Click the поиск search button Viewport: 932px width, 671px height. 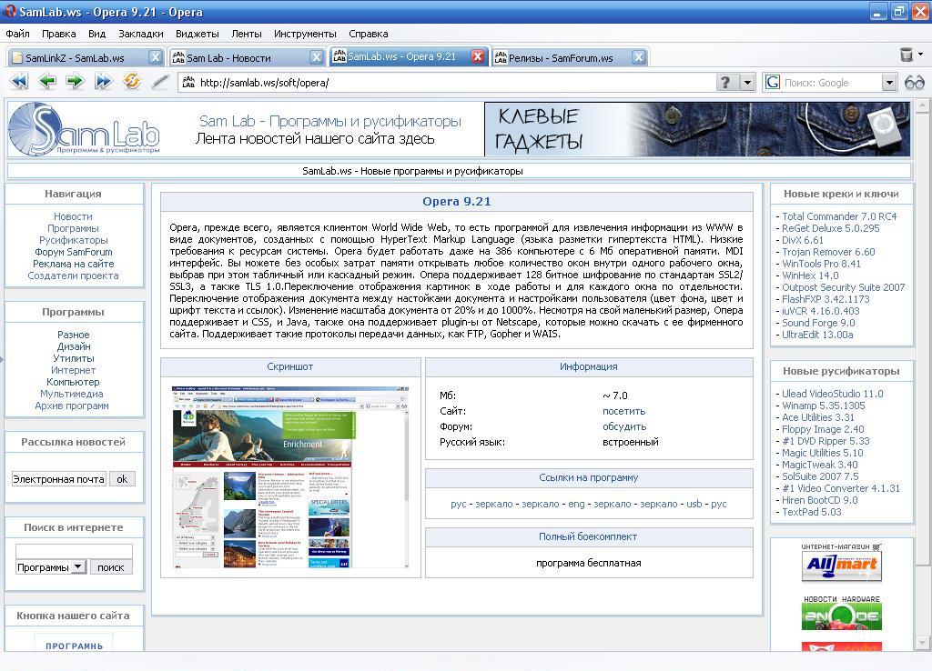coord(110,567)
